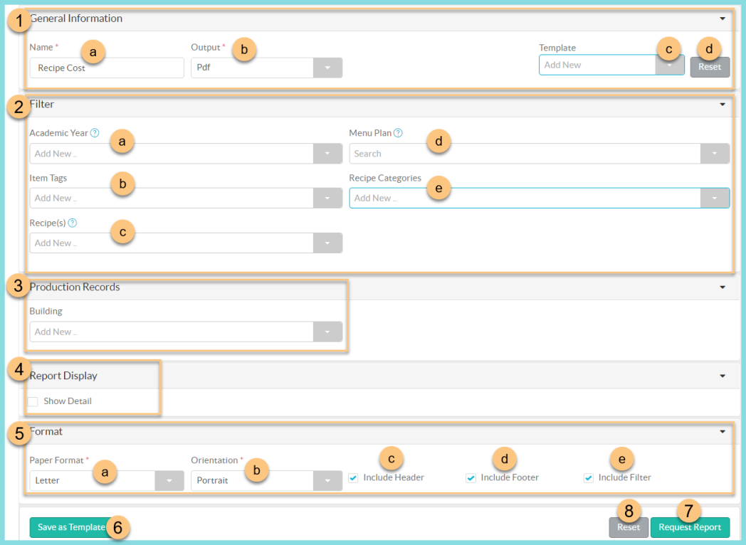The image size is (746, 545).
Task: Collapse the Filter section arrow
Action: 723,105
